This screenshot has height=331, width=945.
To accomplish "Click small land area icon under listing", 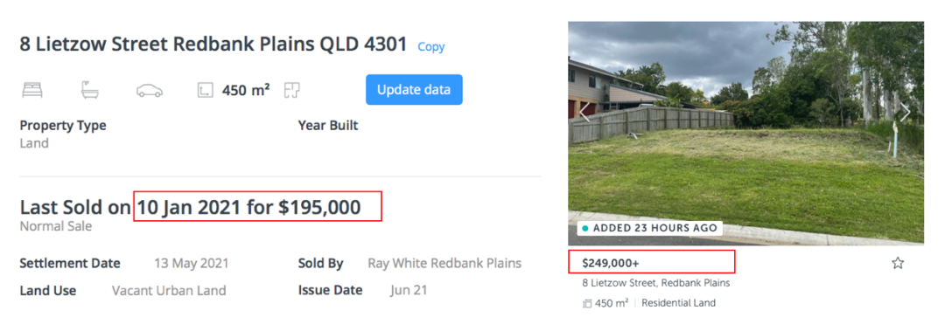I will tap(588, 303).
